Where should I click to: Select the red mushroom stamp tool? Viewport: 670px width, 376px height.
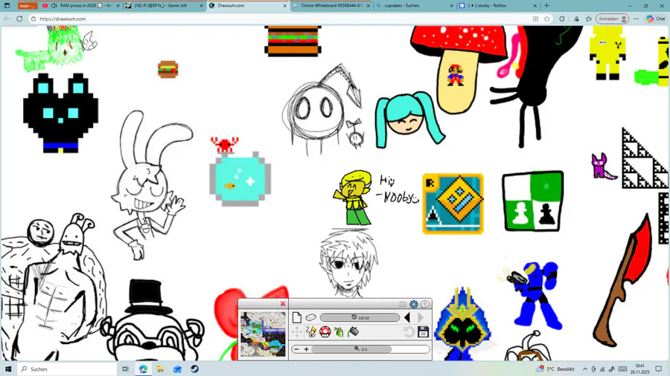point(325,331)
